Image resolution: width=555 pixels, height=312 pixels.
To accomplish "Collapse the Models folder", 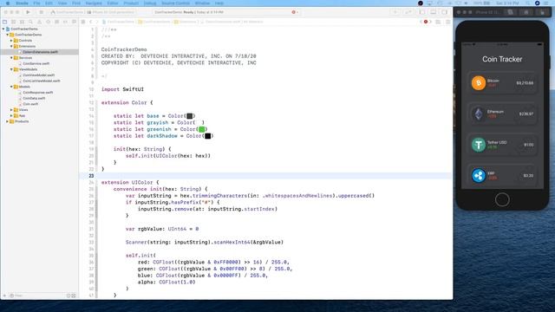I will (11, 87).
